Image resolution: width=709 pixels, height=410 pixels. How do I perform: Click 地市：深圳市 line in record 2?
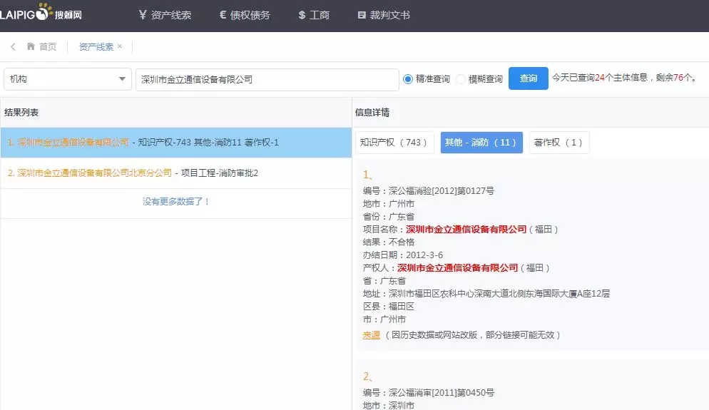pos(389,405)
